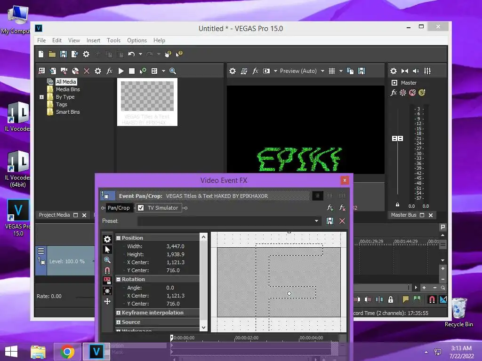Image resolution: width=482 pixels, height=361 pixels.
Task: Click Video Output FX icon in preview
Action: point(255,71)
